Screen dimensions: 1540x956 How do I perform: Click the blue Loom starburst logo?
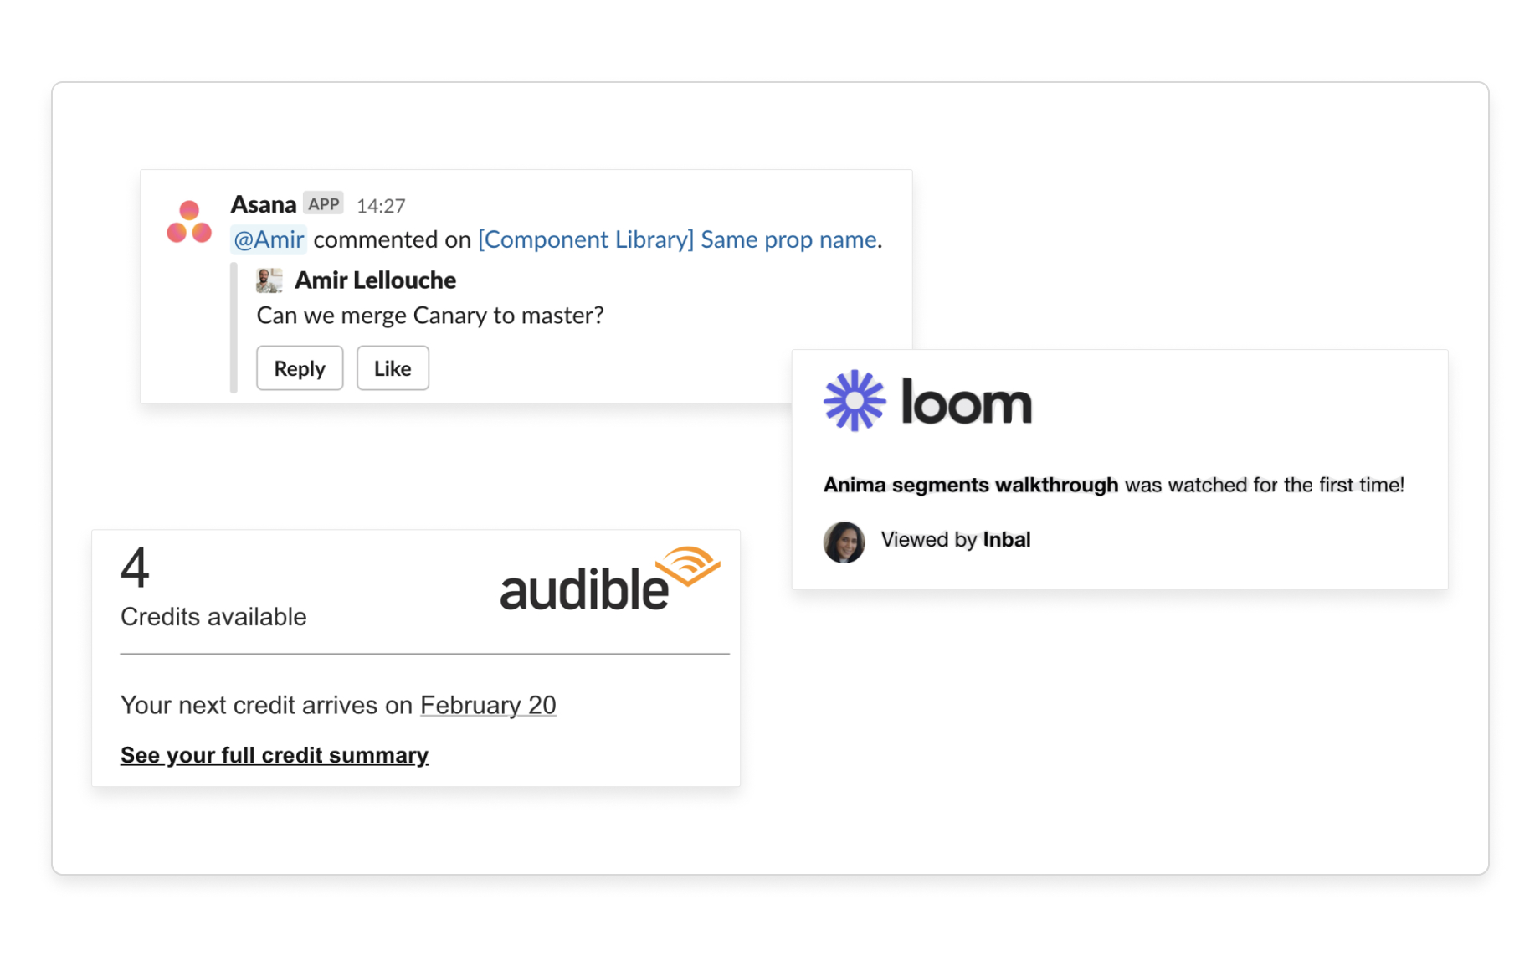pos(854,401)
